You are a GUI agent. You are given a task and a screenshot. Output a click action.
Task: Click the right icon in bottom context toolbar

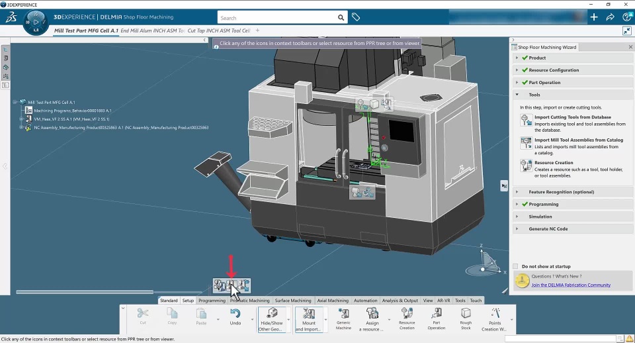(x=244, y=285)
